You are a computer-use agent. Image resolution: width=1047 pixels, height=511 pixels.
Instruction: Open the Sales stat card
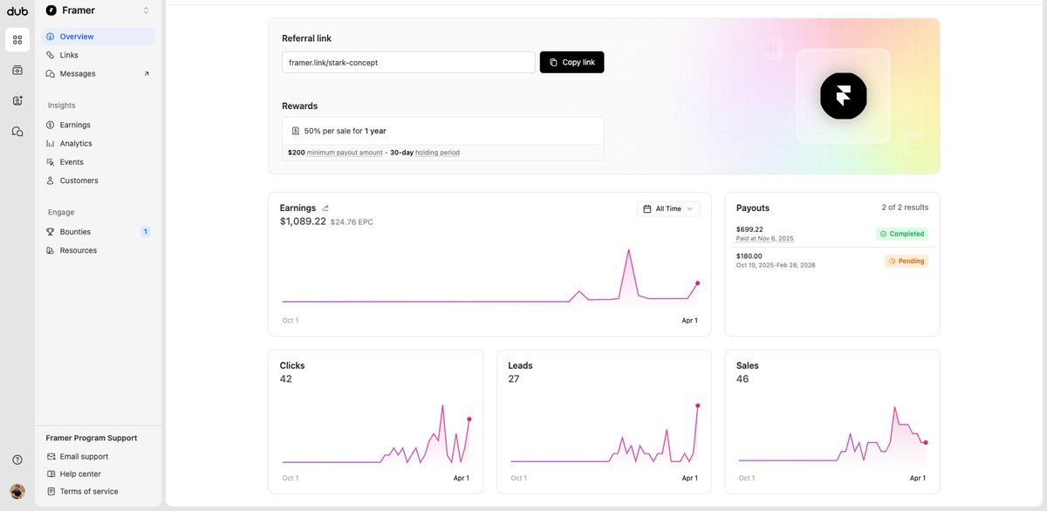pos(832,422)
